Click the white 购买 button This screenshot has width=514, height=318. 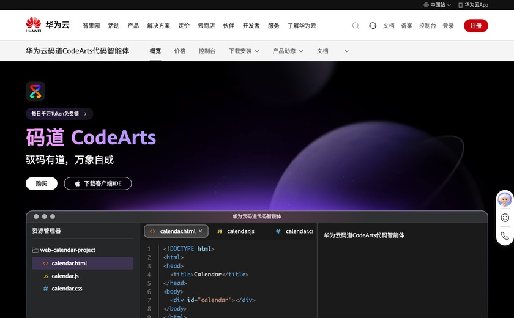point(42,183)
